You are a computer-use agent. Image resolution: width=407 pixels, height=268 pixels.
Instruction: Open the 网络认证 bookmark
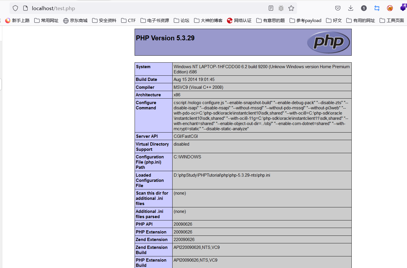pyautogui.click(x=239, y=20)
